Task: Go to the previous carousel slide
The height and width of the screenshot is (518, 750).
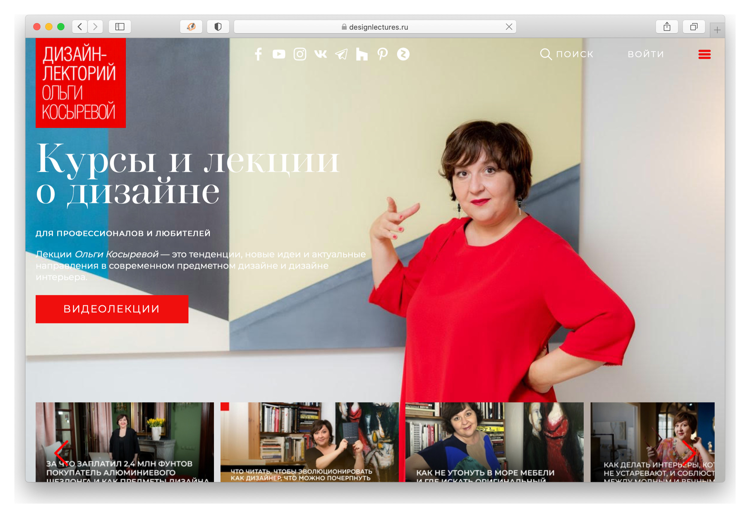Action: tap(61, 453)
